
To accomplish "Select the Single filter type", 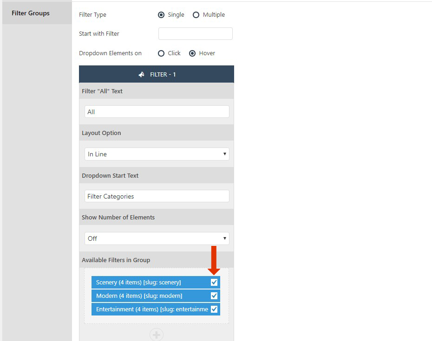I will click(x=161, y=15).
